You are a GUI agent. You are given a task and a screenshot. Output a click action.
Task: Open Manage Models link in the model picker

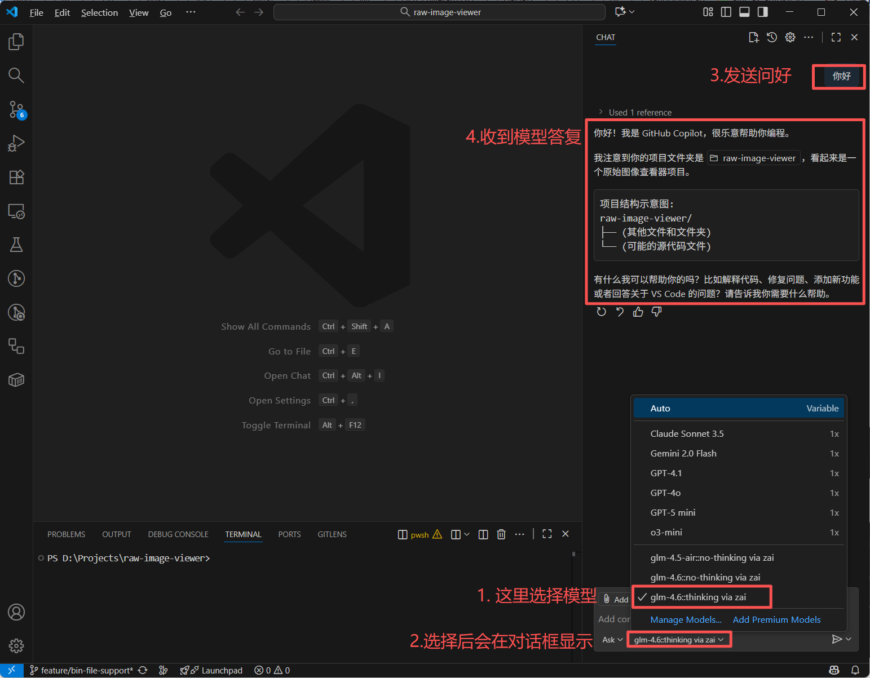686,619
